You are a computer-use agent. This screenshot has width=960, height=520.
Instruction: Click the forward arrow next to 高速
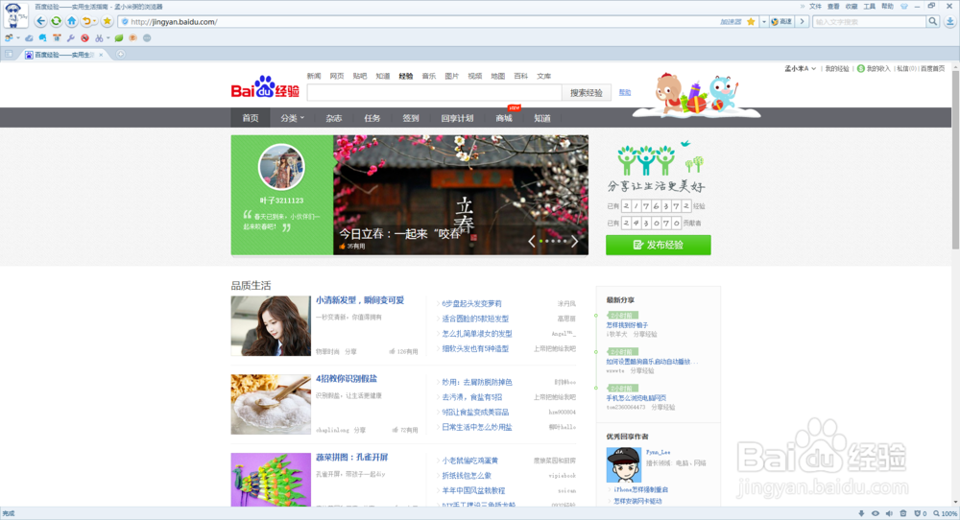[x=803, y=21]
